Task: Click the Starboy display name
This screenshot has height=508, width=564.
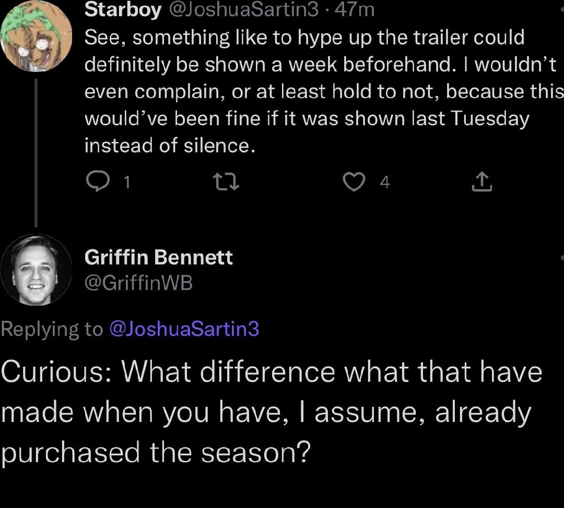Action: pos(123,9)
